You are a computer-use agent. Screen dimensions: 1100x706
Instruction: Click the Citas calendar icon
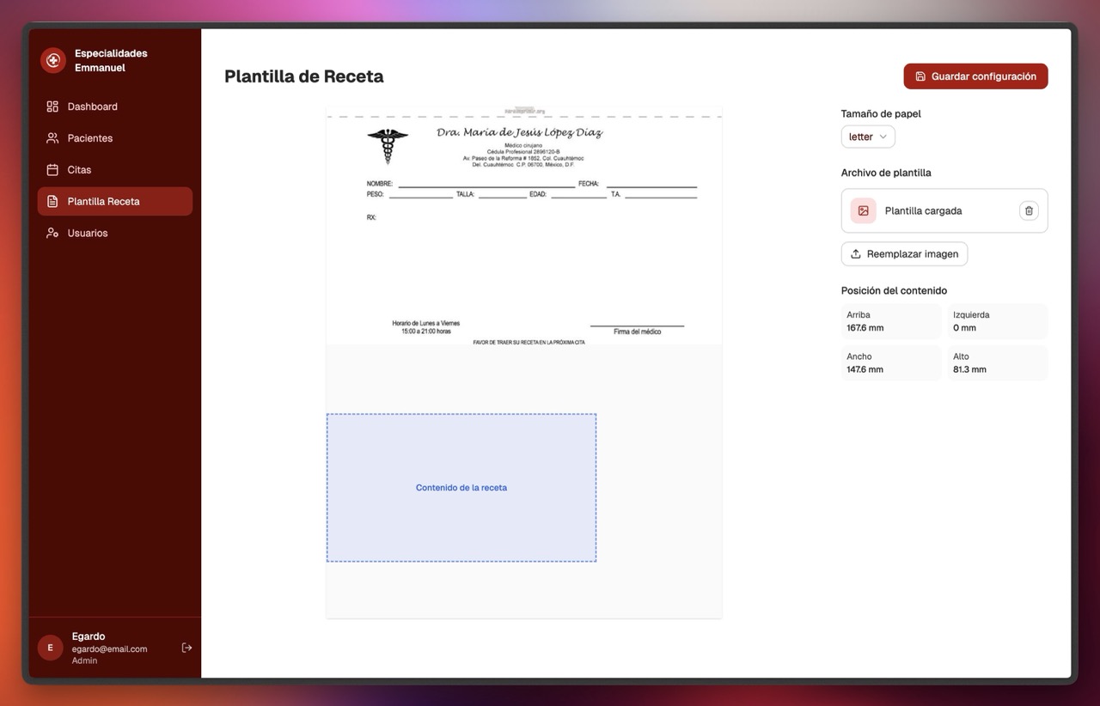tap(52, 170)
